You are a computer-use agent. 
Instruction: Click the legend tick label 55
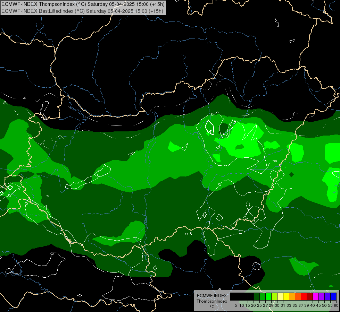[x=330, y=305]
